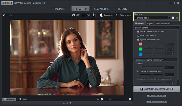Open the Пресеты dropdown list
The height and width of the screenshot is (106, 182).
169,18
